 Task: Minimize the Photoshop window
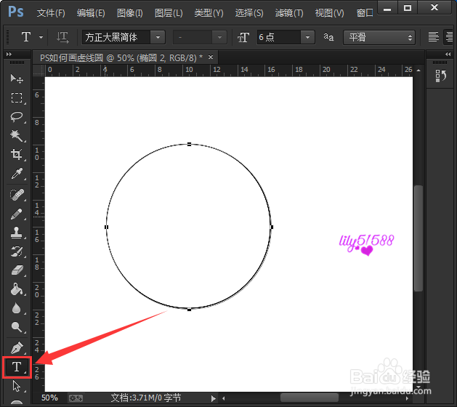coord(387,8)
